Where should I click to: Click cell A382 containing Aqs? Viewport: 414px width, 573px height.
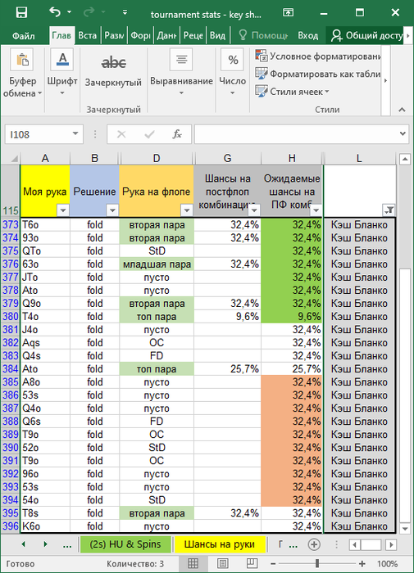pyautogui.click(x=45, y=343)
